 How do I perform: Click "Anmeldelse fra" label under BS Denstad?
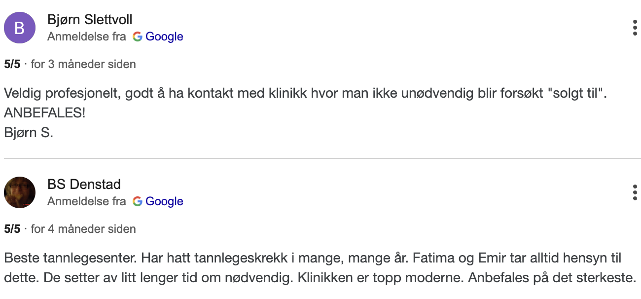point(87,202)
